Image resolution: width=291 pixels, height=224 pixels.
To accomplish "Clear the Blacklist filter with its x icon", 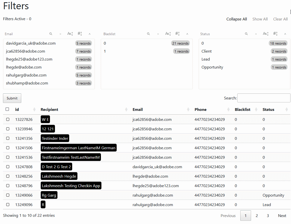I will tap(158, 34).
